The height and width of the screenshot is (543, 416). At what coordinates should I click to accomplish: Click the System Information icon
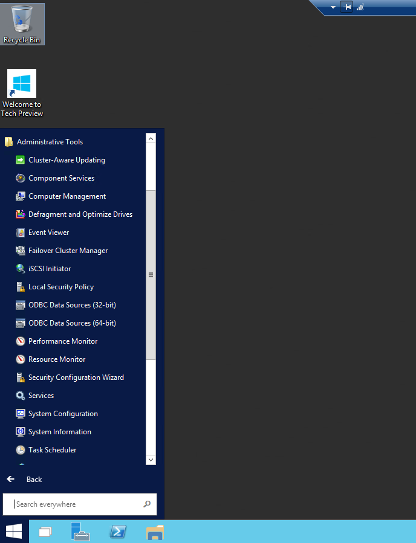pyautogui.click(x=21, y=432)
